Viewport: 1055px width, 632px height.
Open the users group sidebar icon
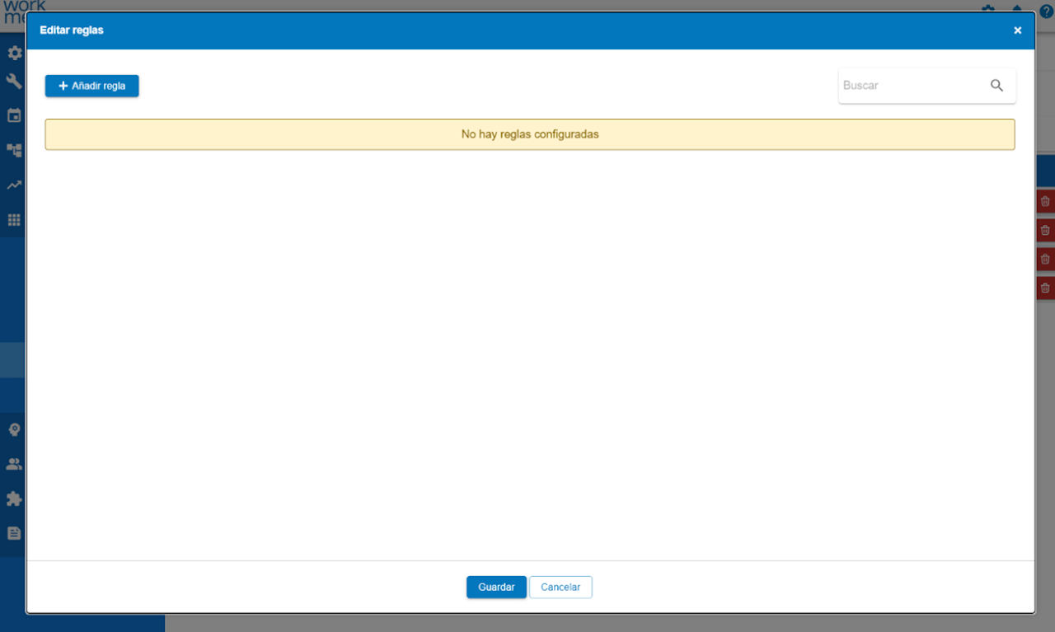14,464
